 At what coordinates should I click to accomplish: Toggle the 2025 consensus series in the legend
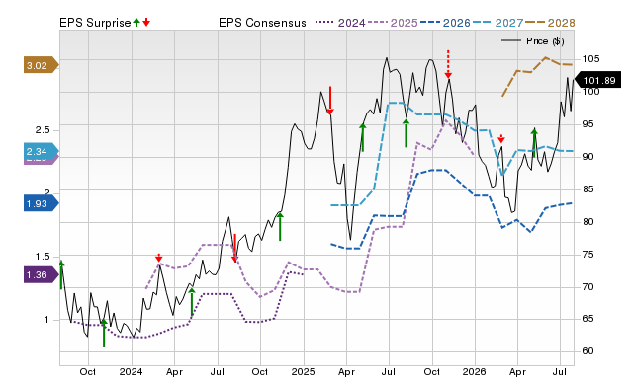[x=393, y=23]
